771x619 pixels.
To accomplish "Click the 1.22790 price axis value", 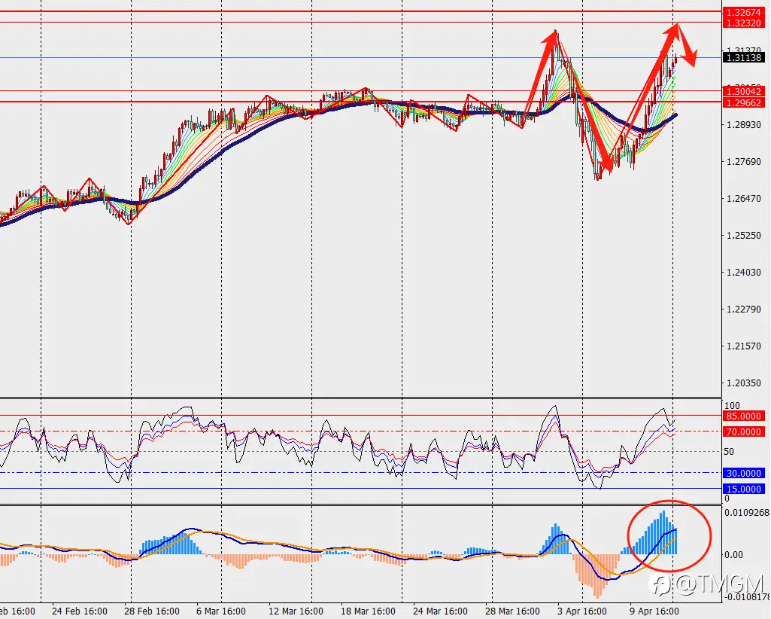I will pyautogui.click(x=743, y=309).
